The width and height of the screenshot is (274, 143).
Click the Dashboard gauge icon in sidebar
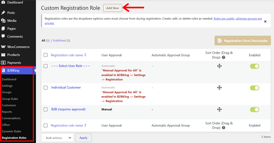tap(3, 2)
